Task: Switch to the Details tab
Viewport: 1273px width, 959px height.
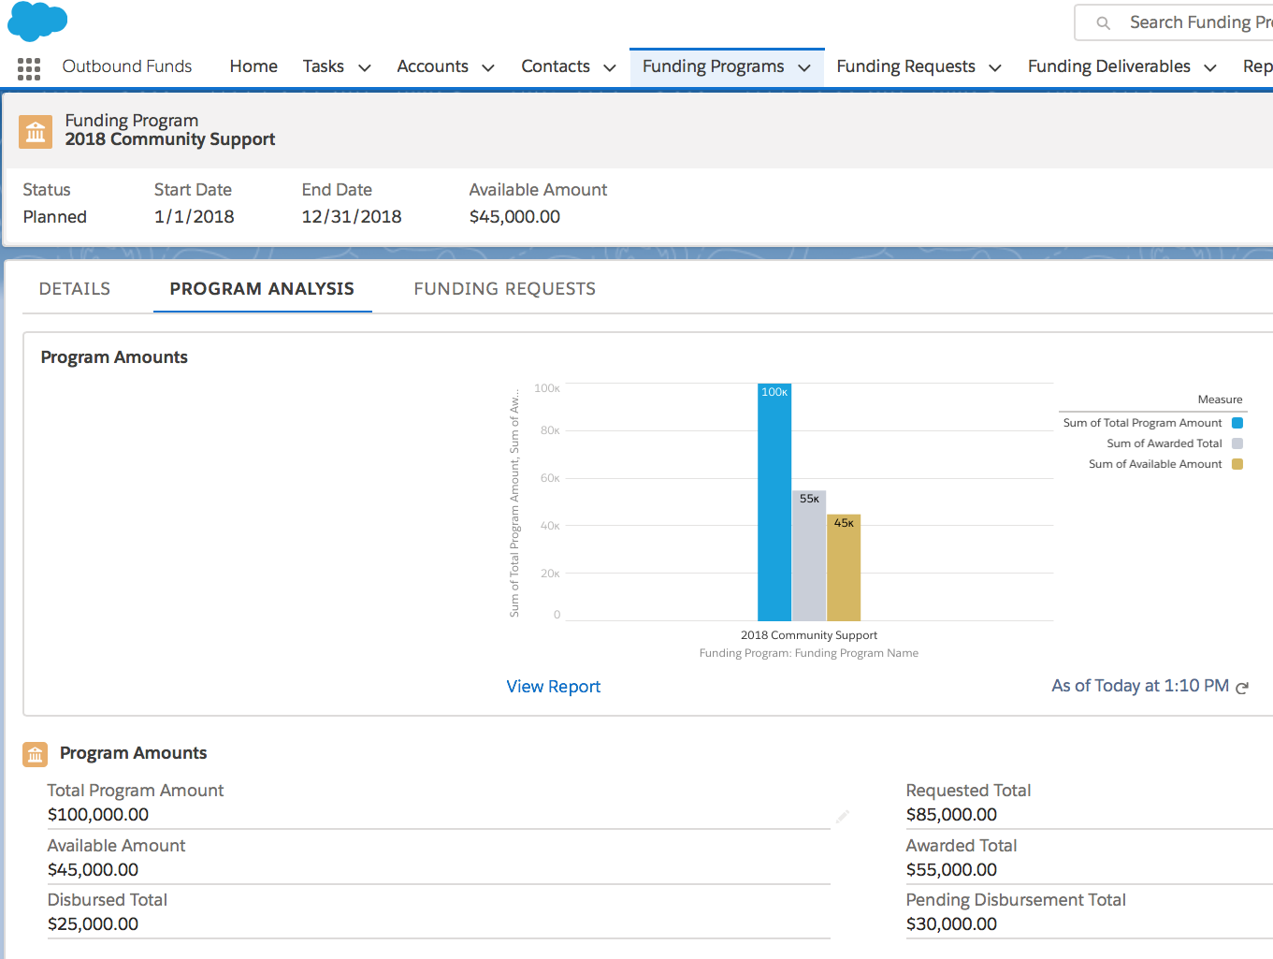Action: (x=75, y=289)
